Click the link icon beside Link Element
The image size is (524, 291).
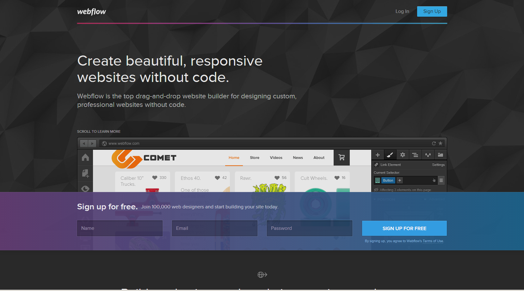pos(376,165)
